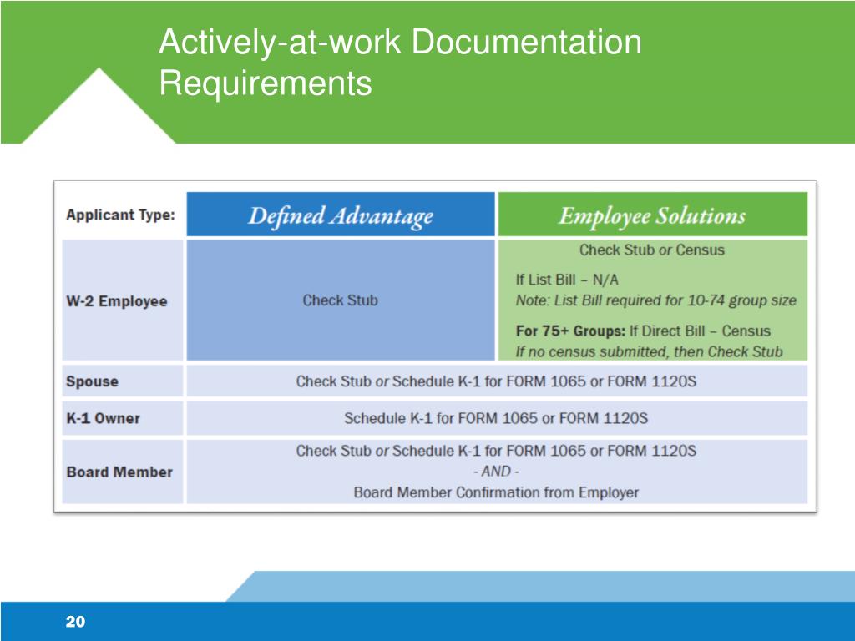Click the "Employee Solutions" column header

[652, 215]
